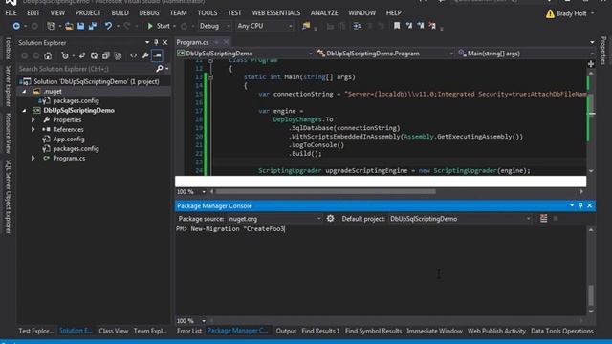Click the Open File folder icon
This screenshot has width=612, height=344.
point(69,26)
